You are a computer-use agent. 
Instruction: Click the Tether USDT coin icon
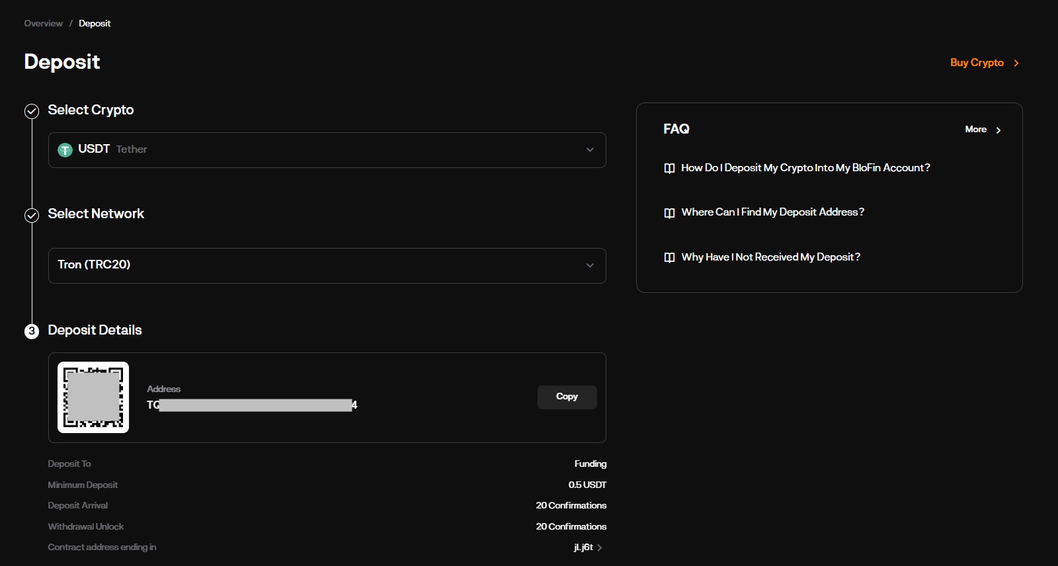tap(65, 150)
